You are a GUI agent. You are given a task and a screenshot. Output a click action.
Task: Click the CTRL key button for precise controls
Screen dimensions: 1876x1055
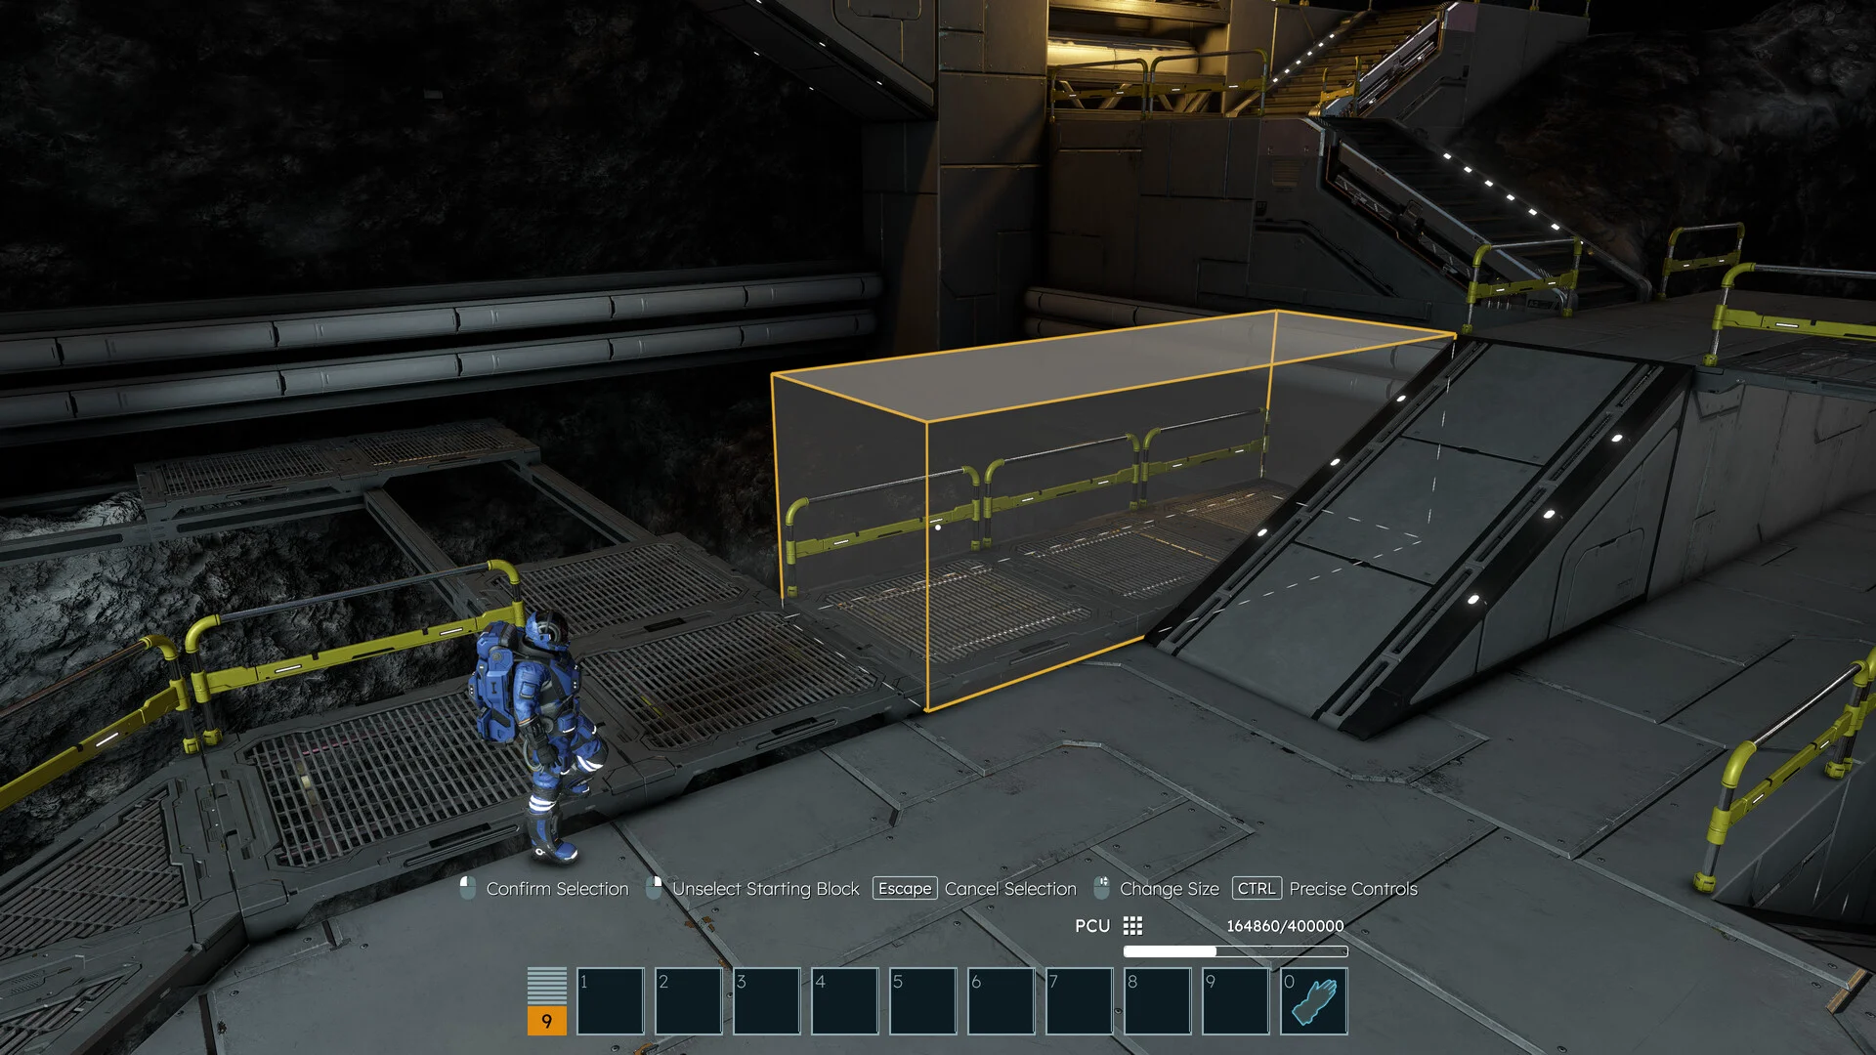1257,889
